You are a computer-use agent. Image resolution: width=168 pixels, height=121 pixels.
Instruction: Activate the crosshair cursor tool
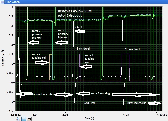click(x=24, y=119)
